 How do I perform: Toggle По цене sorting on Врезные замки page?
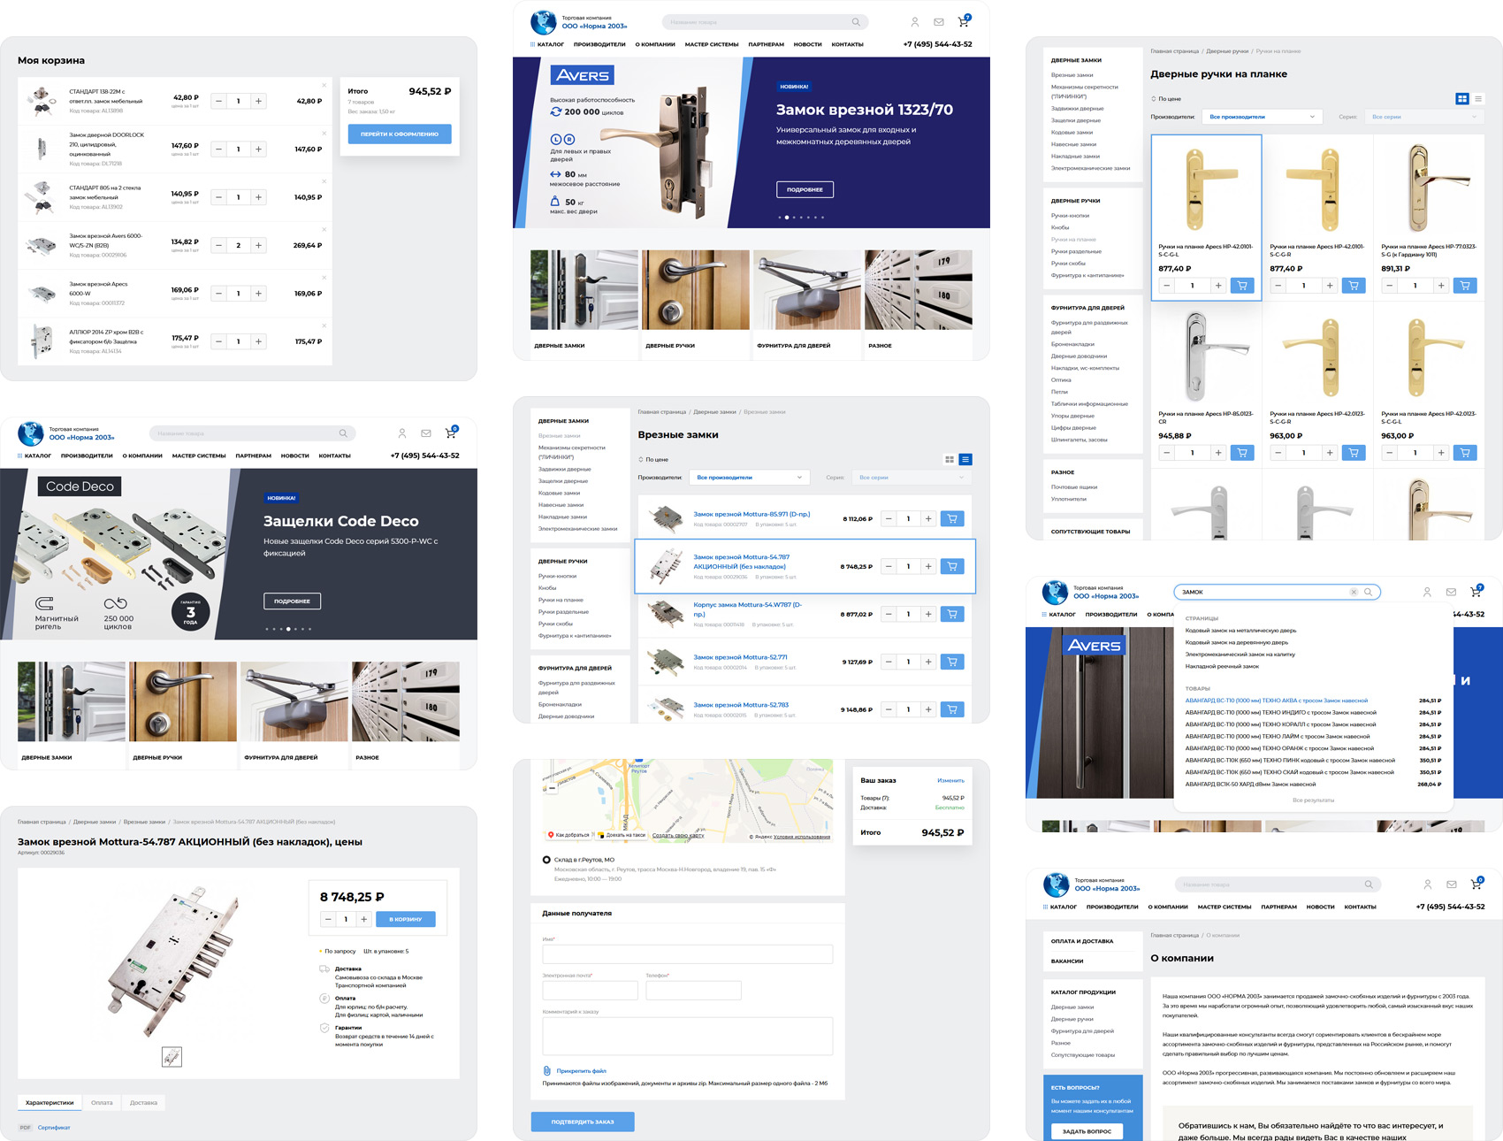click(x=653, y=460)
